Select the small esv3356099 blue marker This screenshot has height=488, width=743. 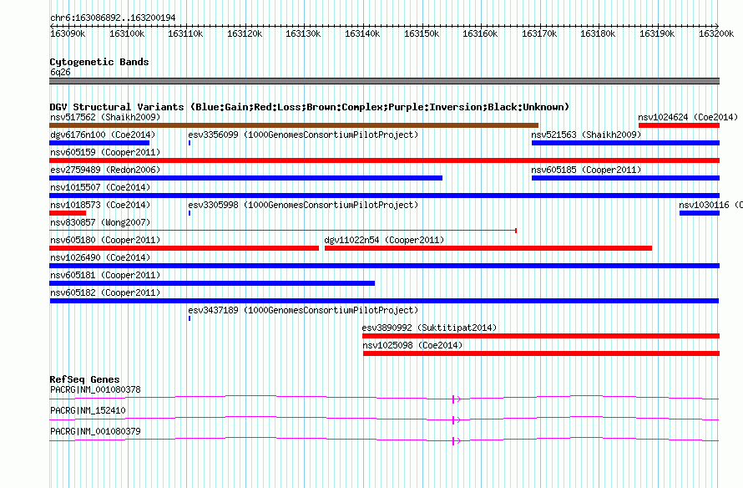[x=190, y=143]
